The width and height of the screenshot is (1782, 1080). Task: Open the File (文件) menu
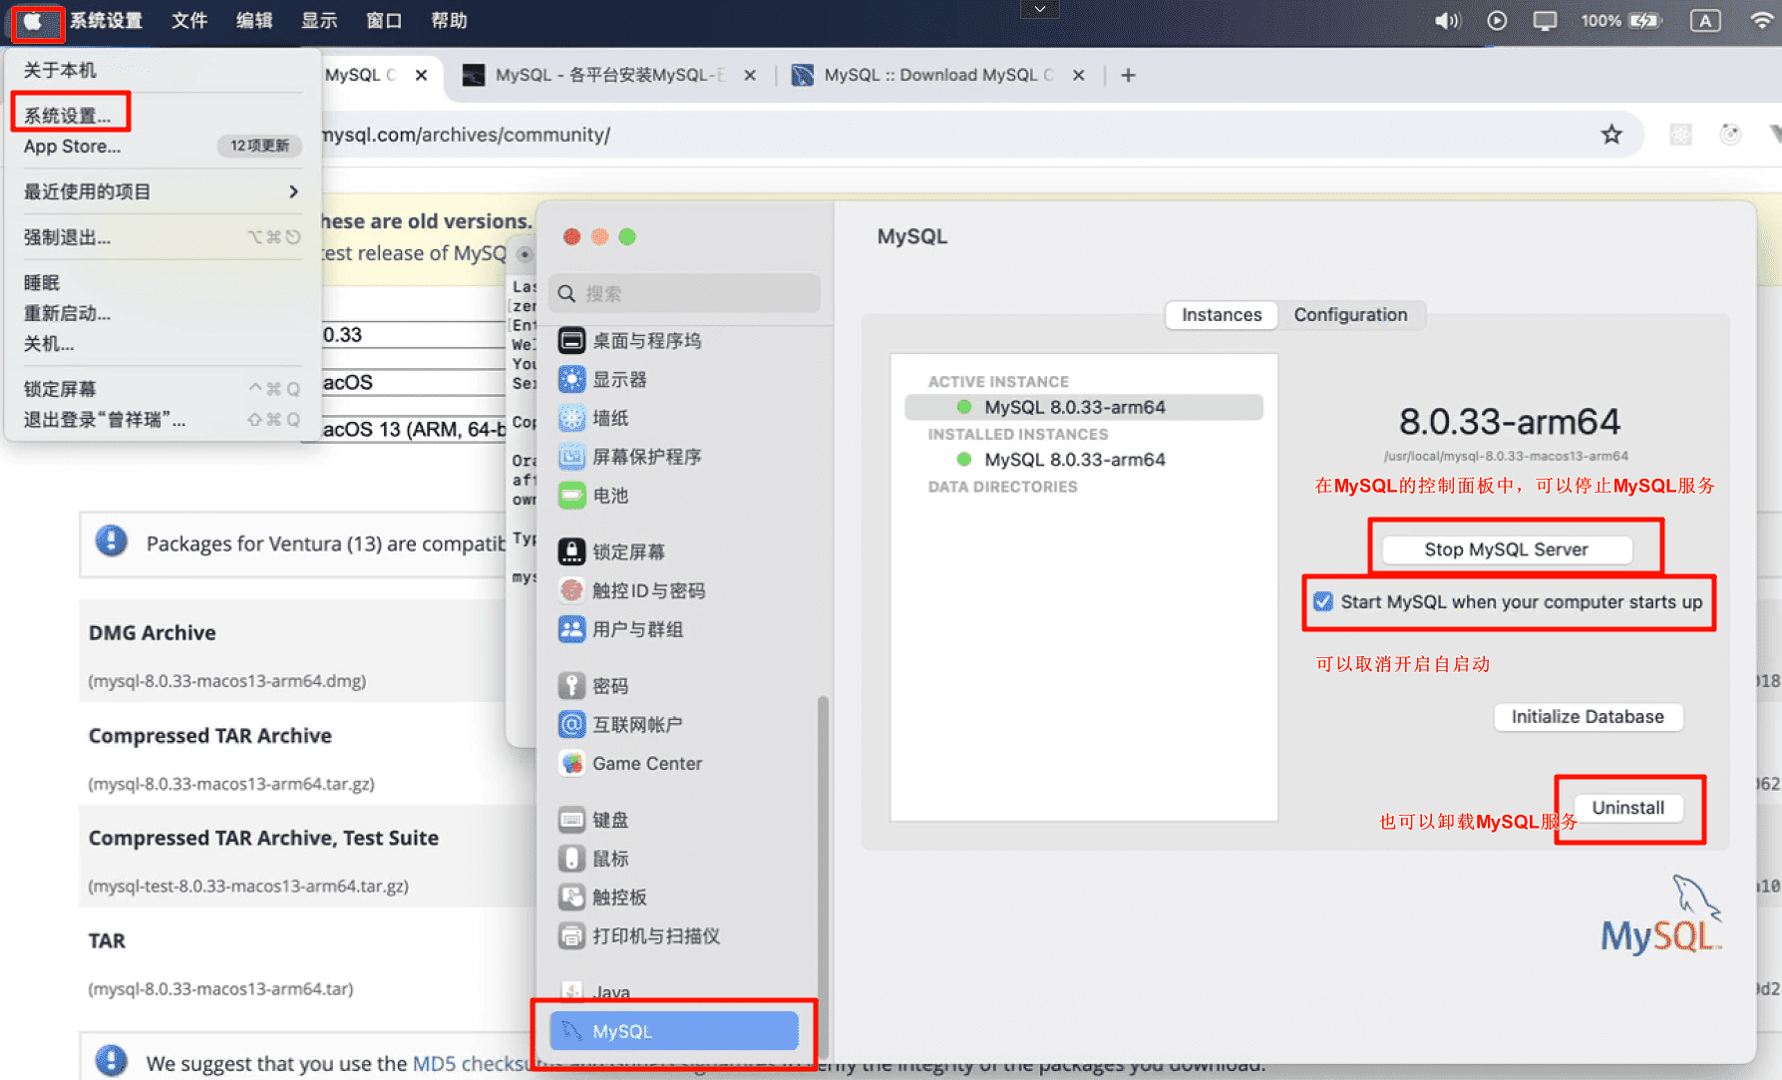[189, 21]
